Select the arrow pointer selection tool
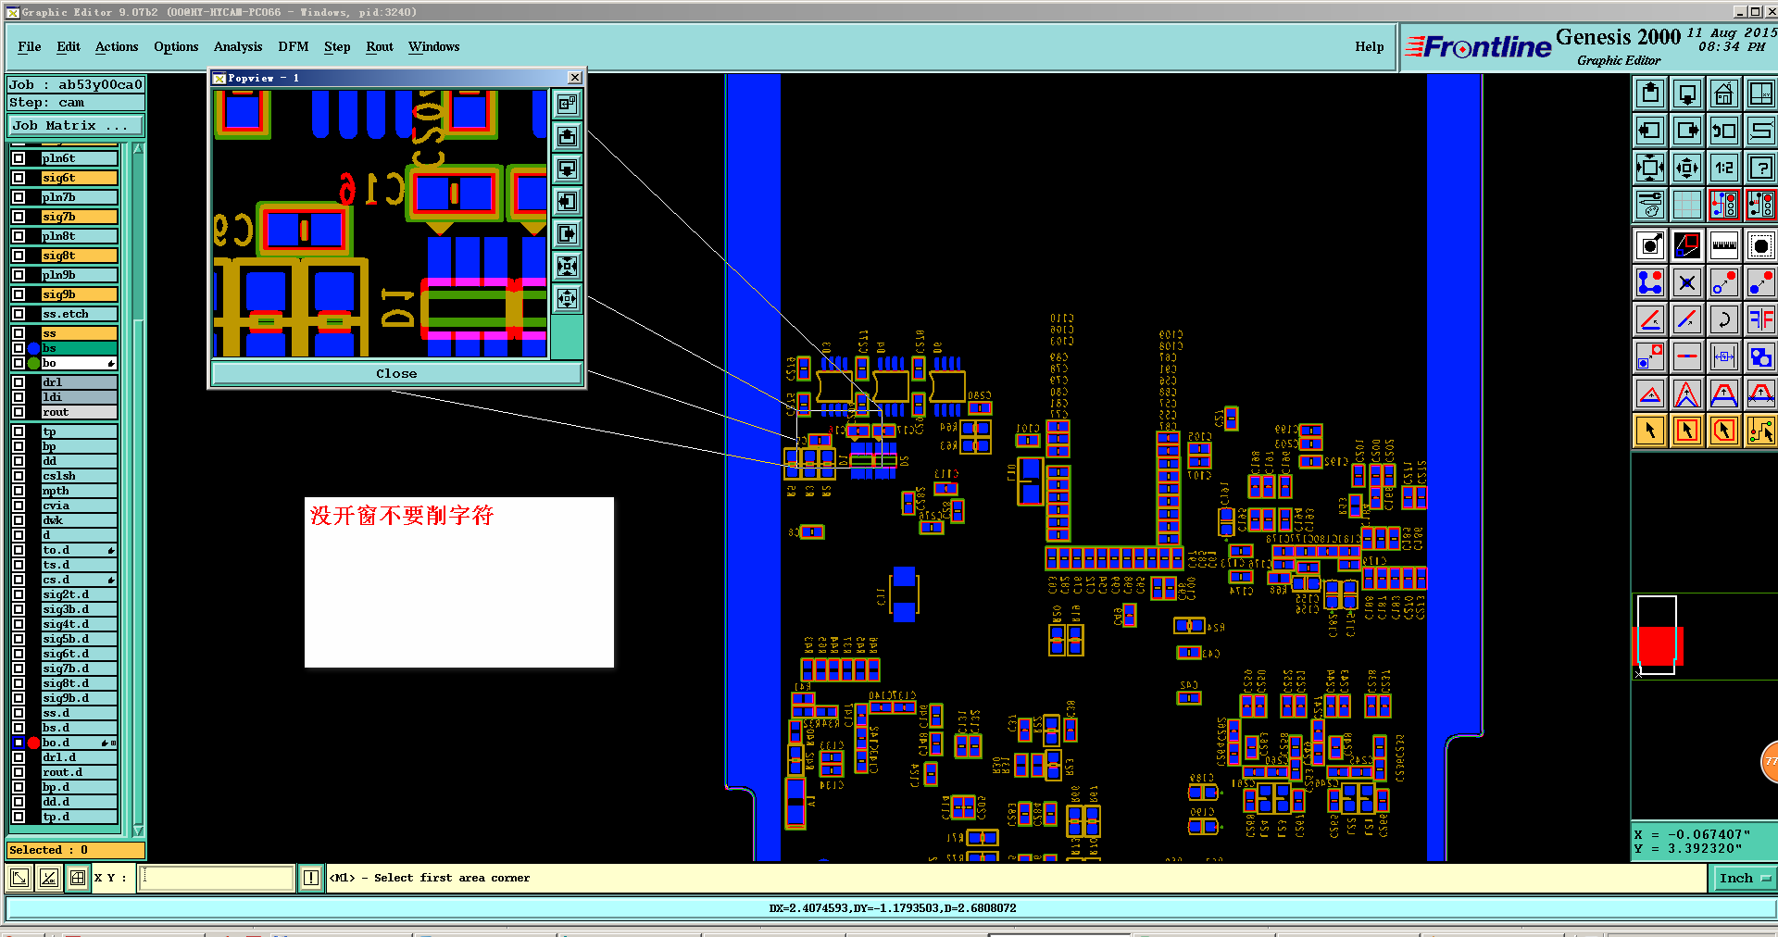Viewport: 1778px width, 937px height. click(x=1650, y=431)
